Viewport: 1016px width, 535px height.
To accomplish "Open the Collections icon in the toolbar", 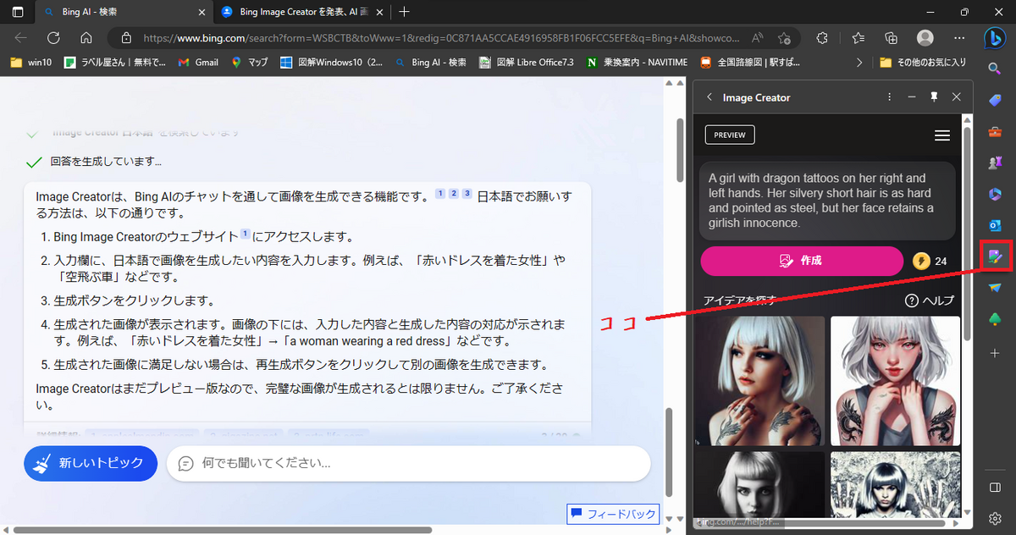I will click(890, 37).
